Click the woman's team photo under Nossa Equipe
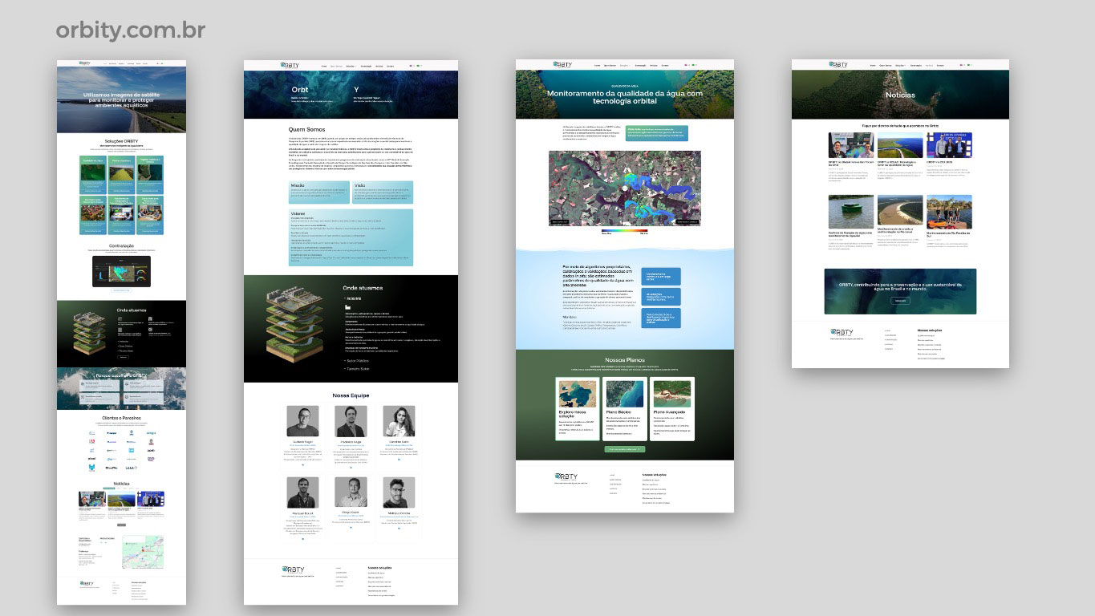1095x616 pixels. [399, 421]
